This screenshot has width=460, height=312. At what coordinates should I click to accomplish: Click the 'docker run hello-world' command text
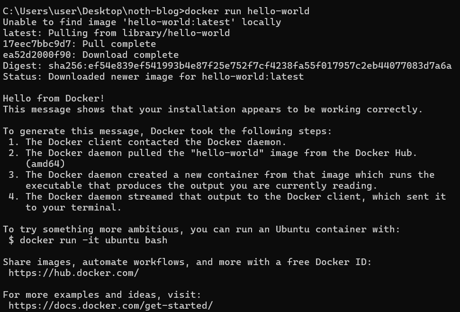pyautogui.click(x=247, y=11)
